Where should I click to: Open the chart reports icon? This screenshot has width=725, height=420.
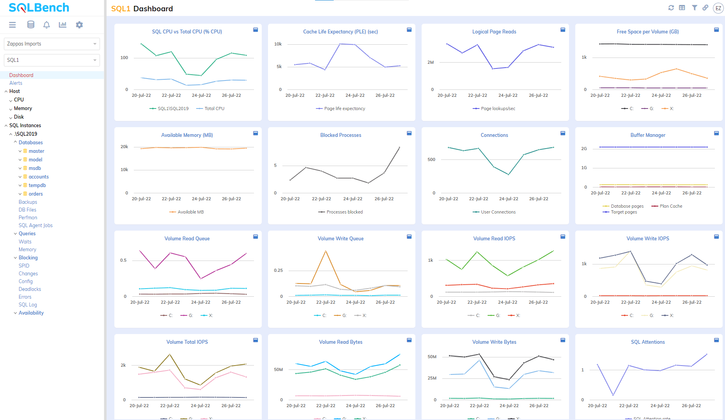click(63, 25)
